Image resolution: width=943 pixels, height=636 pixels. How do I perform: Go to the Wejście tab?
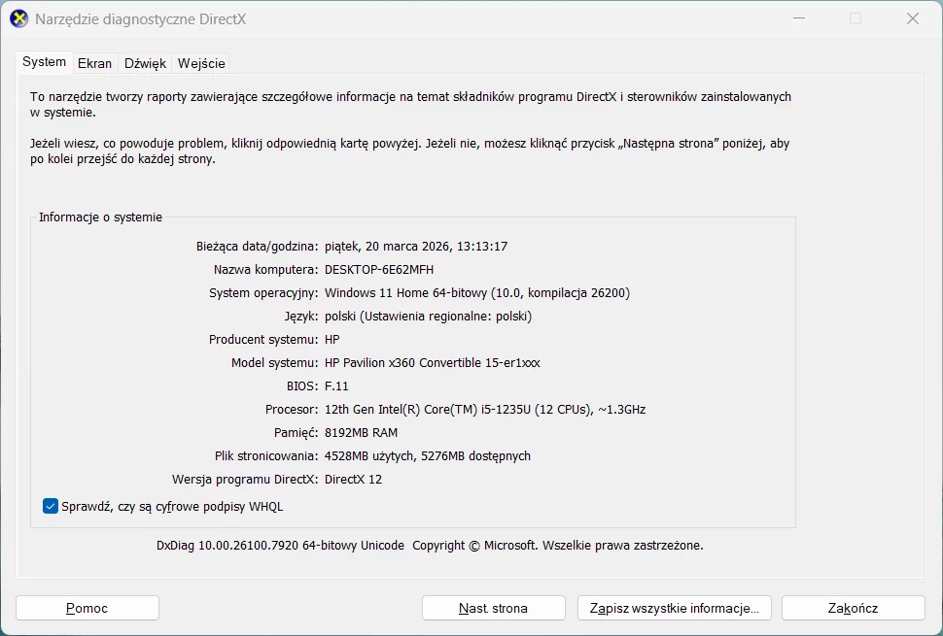(x=201, y=63)
